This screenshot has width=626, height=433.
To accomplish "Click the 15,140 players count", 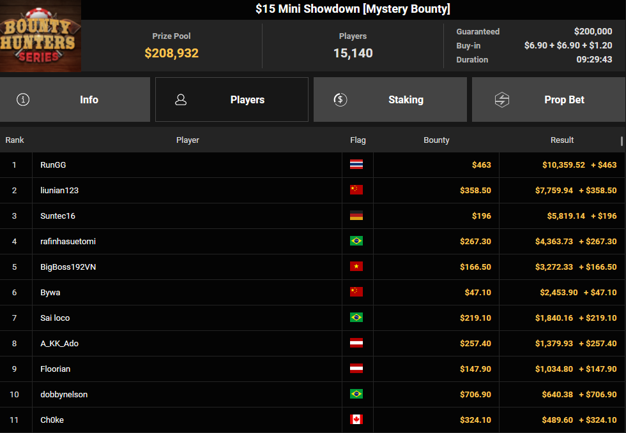I will click(x=353, y=53).
